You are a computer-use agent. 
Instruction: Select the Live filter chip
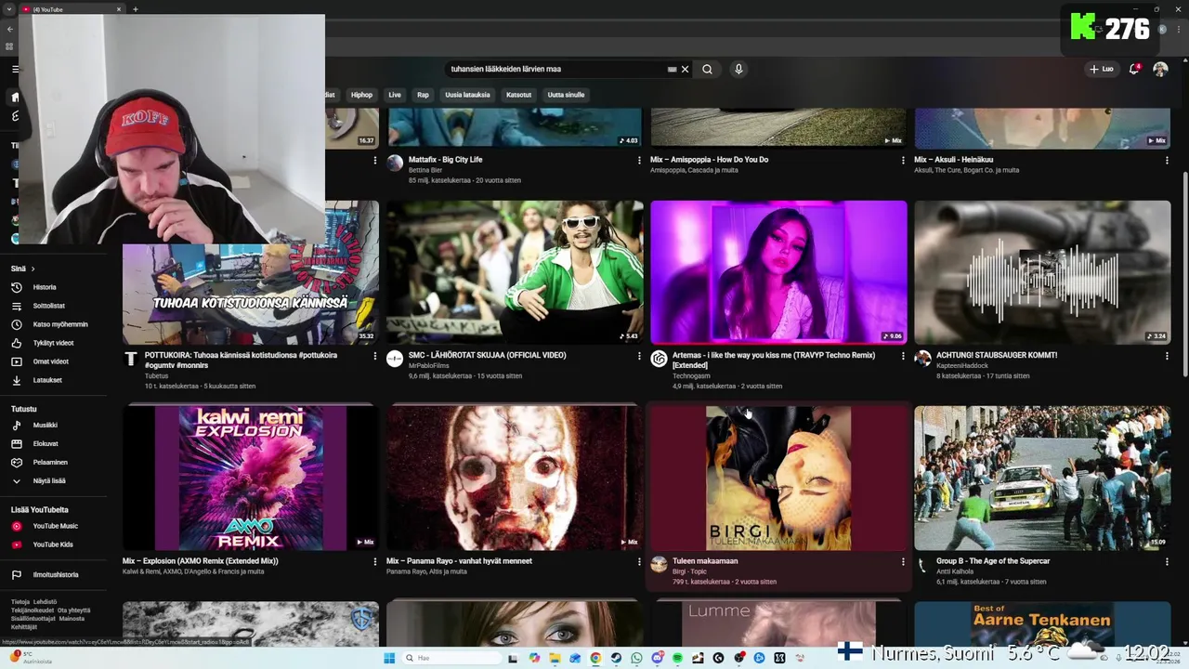pyautogui.click(x=395, y=95)
